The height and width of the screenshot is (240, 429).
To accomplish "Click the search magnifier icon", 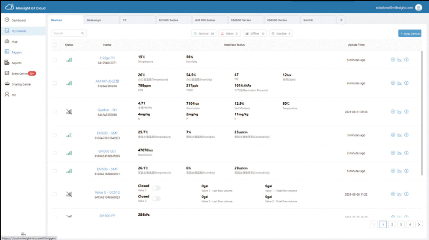I will click(83, 33).
